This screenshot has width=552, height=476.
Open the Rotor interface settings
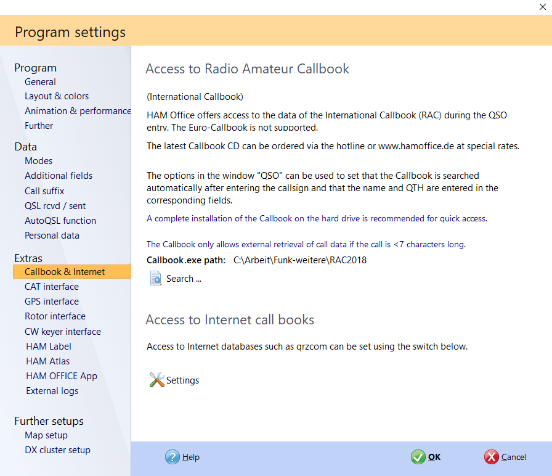[55, 316]
